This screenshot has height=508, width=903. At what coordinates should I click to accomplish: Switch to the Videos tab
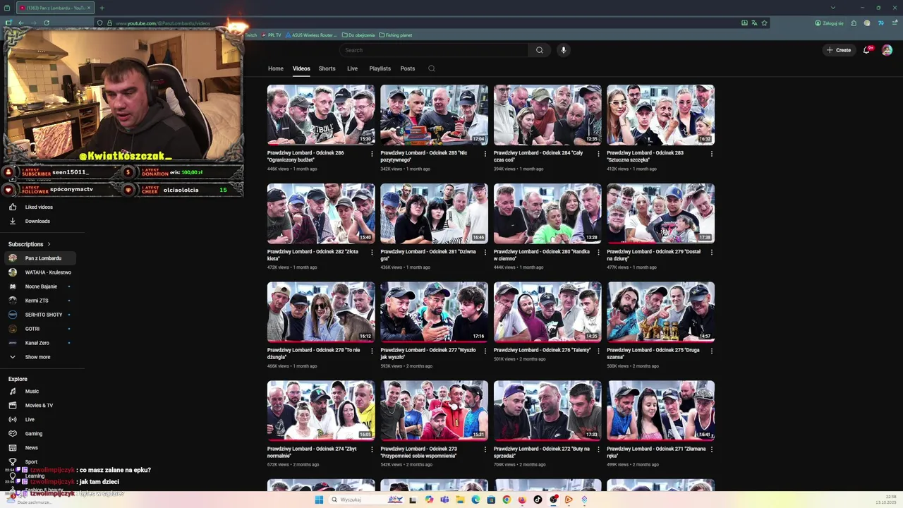pyautogui.click(x=301, y=68)
